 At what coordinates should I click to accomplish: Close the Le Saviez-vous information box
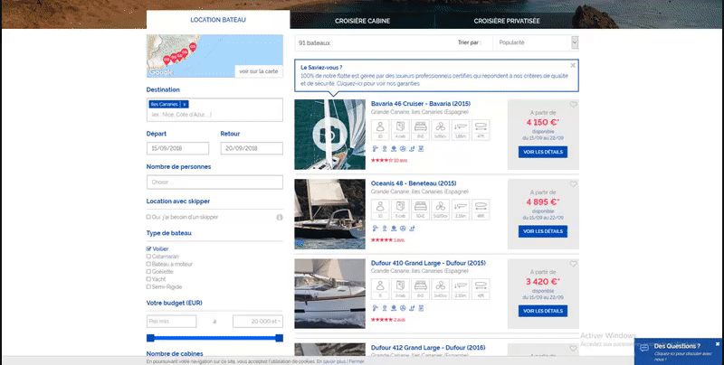pos(573,65)
